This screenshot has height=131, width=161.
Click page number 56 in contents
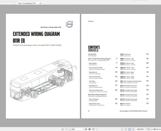click(147, 103)
